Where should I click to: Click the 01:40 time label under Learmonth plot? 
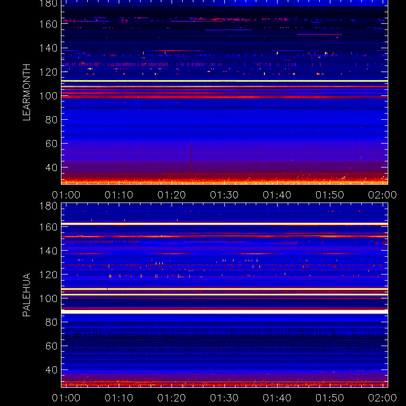277,195
